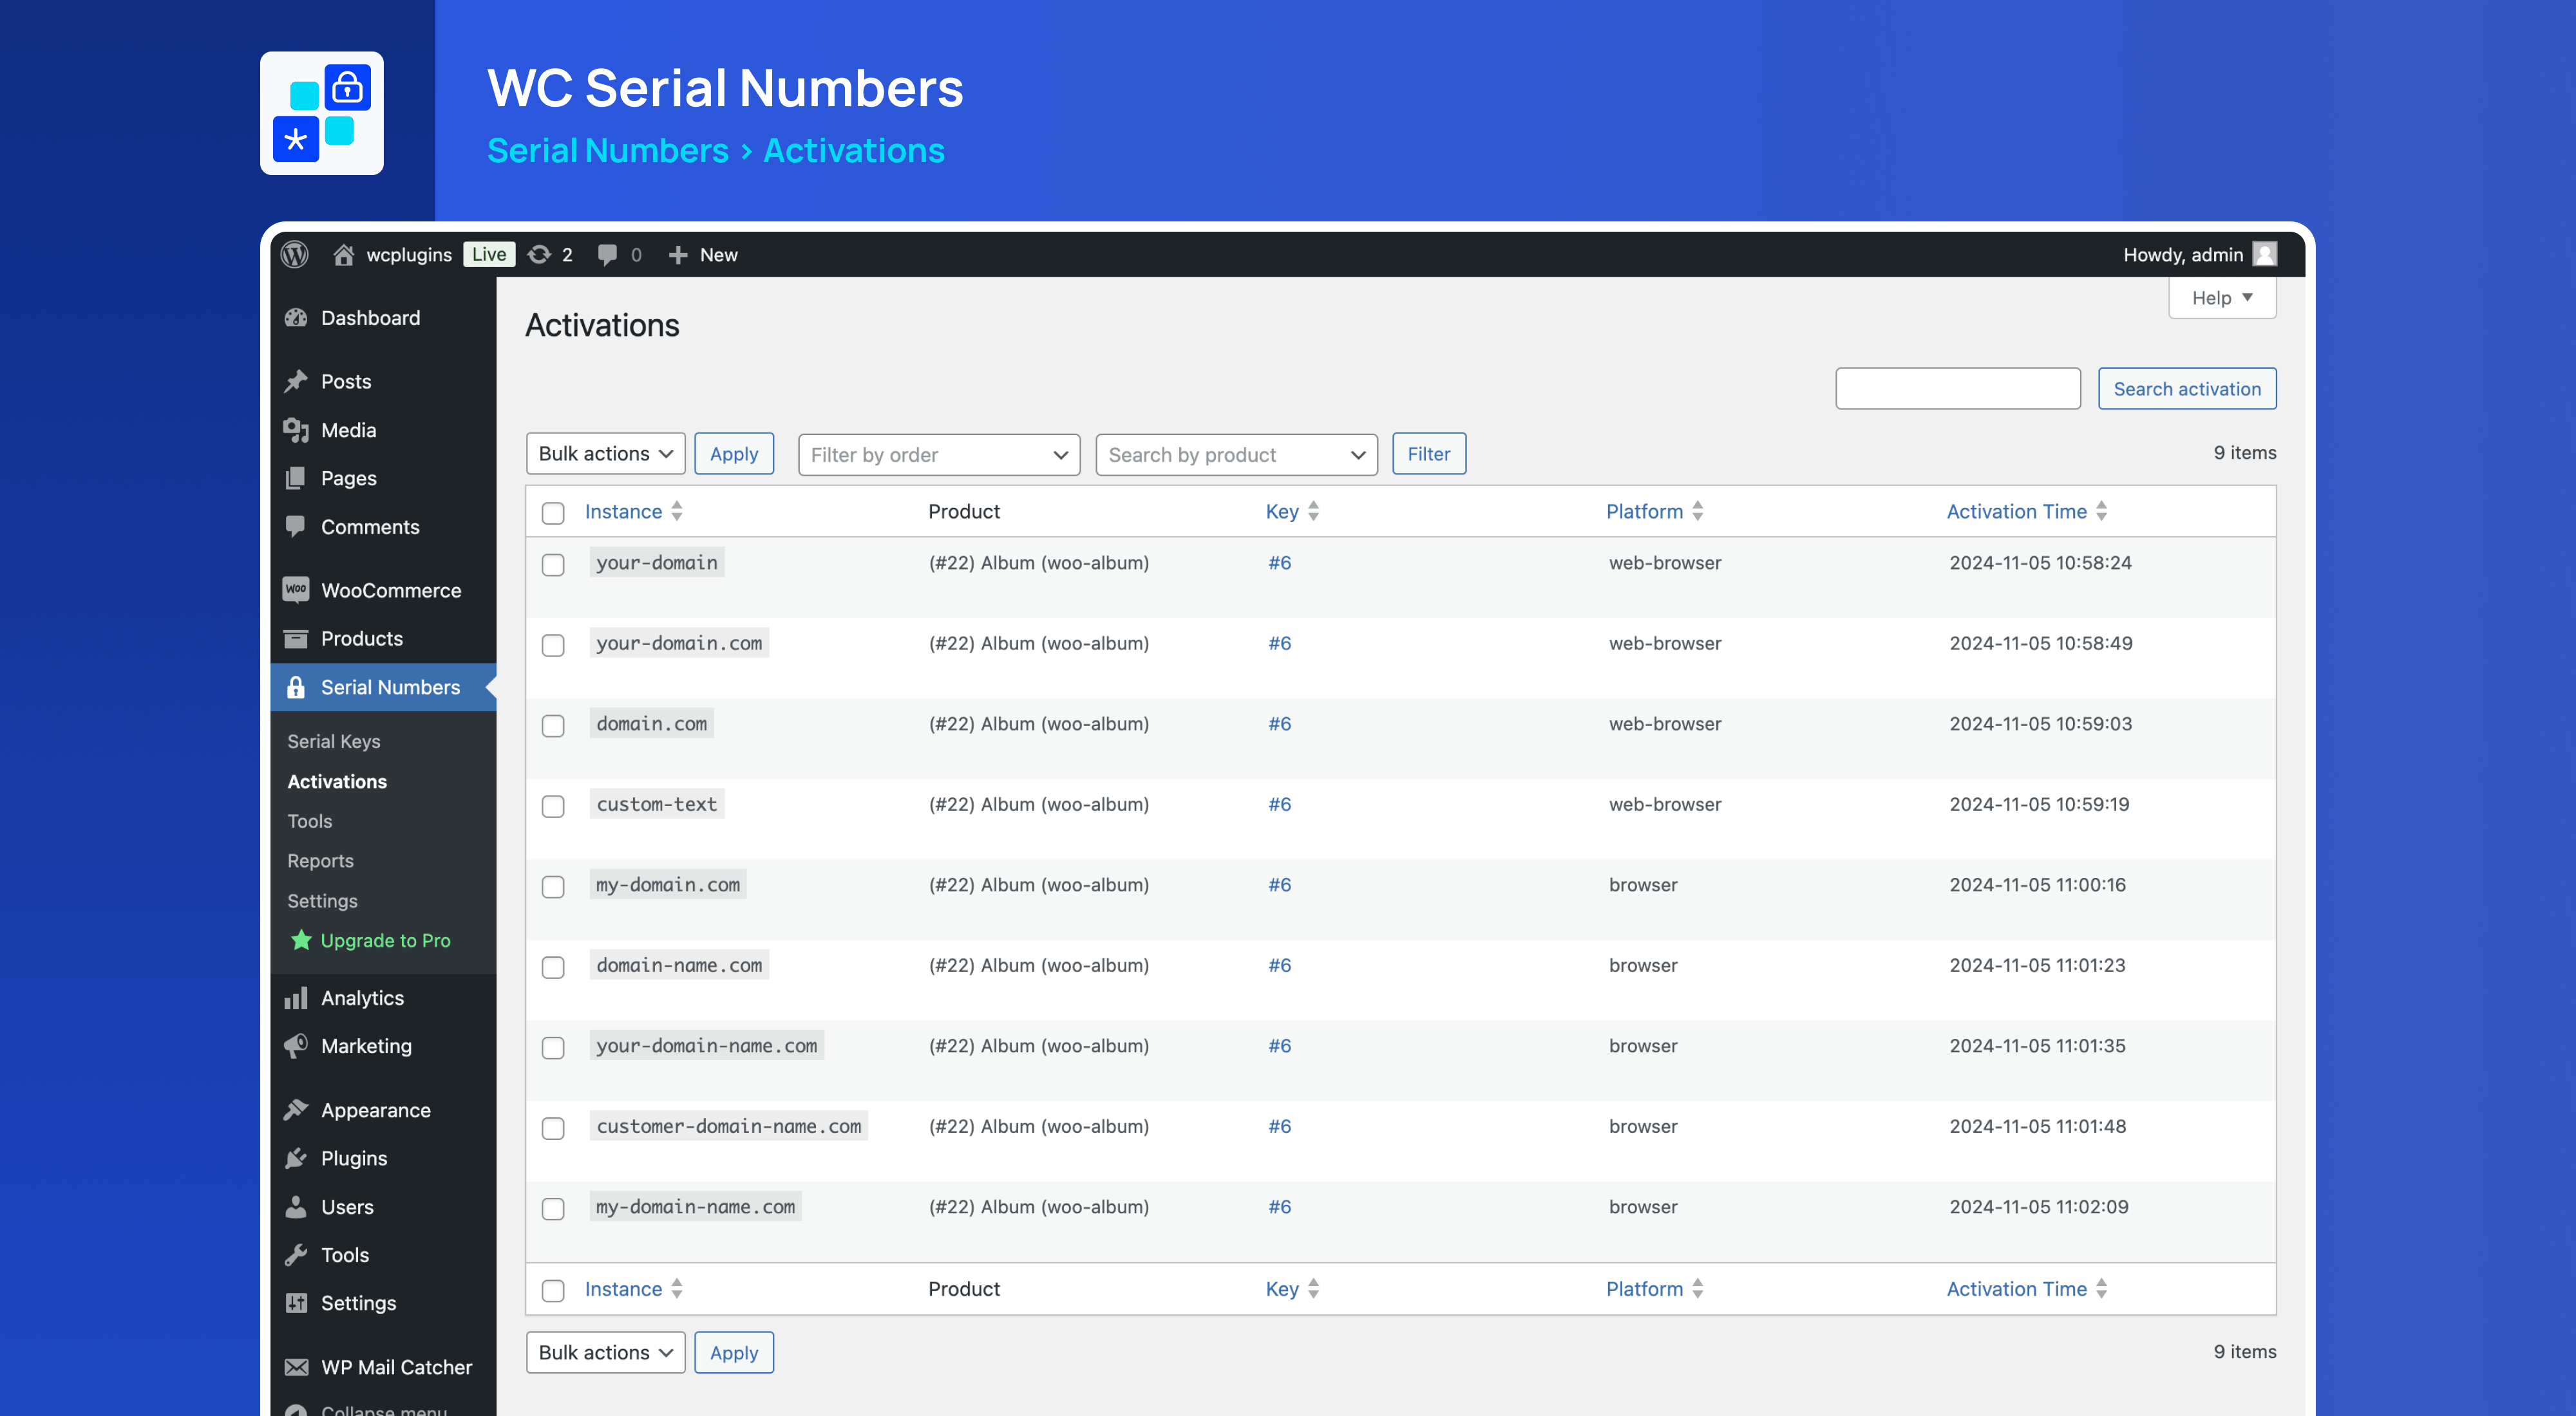2576x1416 pixels.
Task: Open the comments bubble icon in admin bar
Action: [607, 255]
